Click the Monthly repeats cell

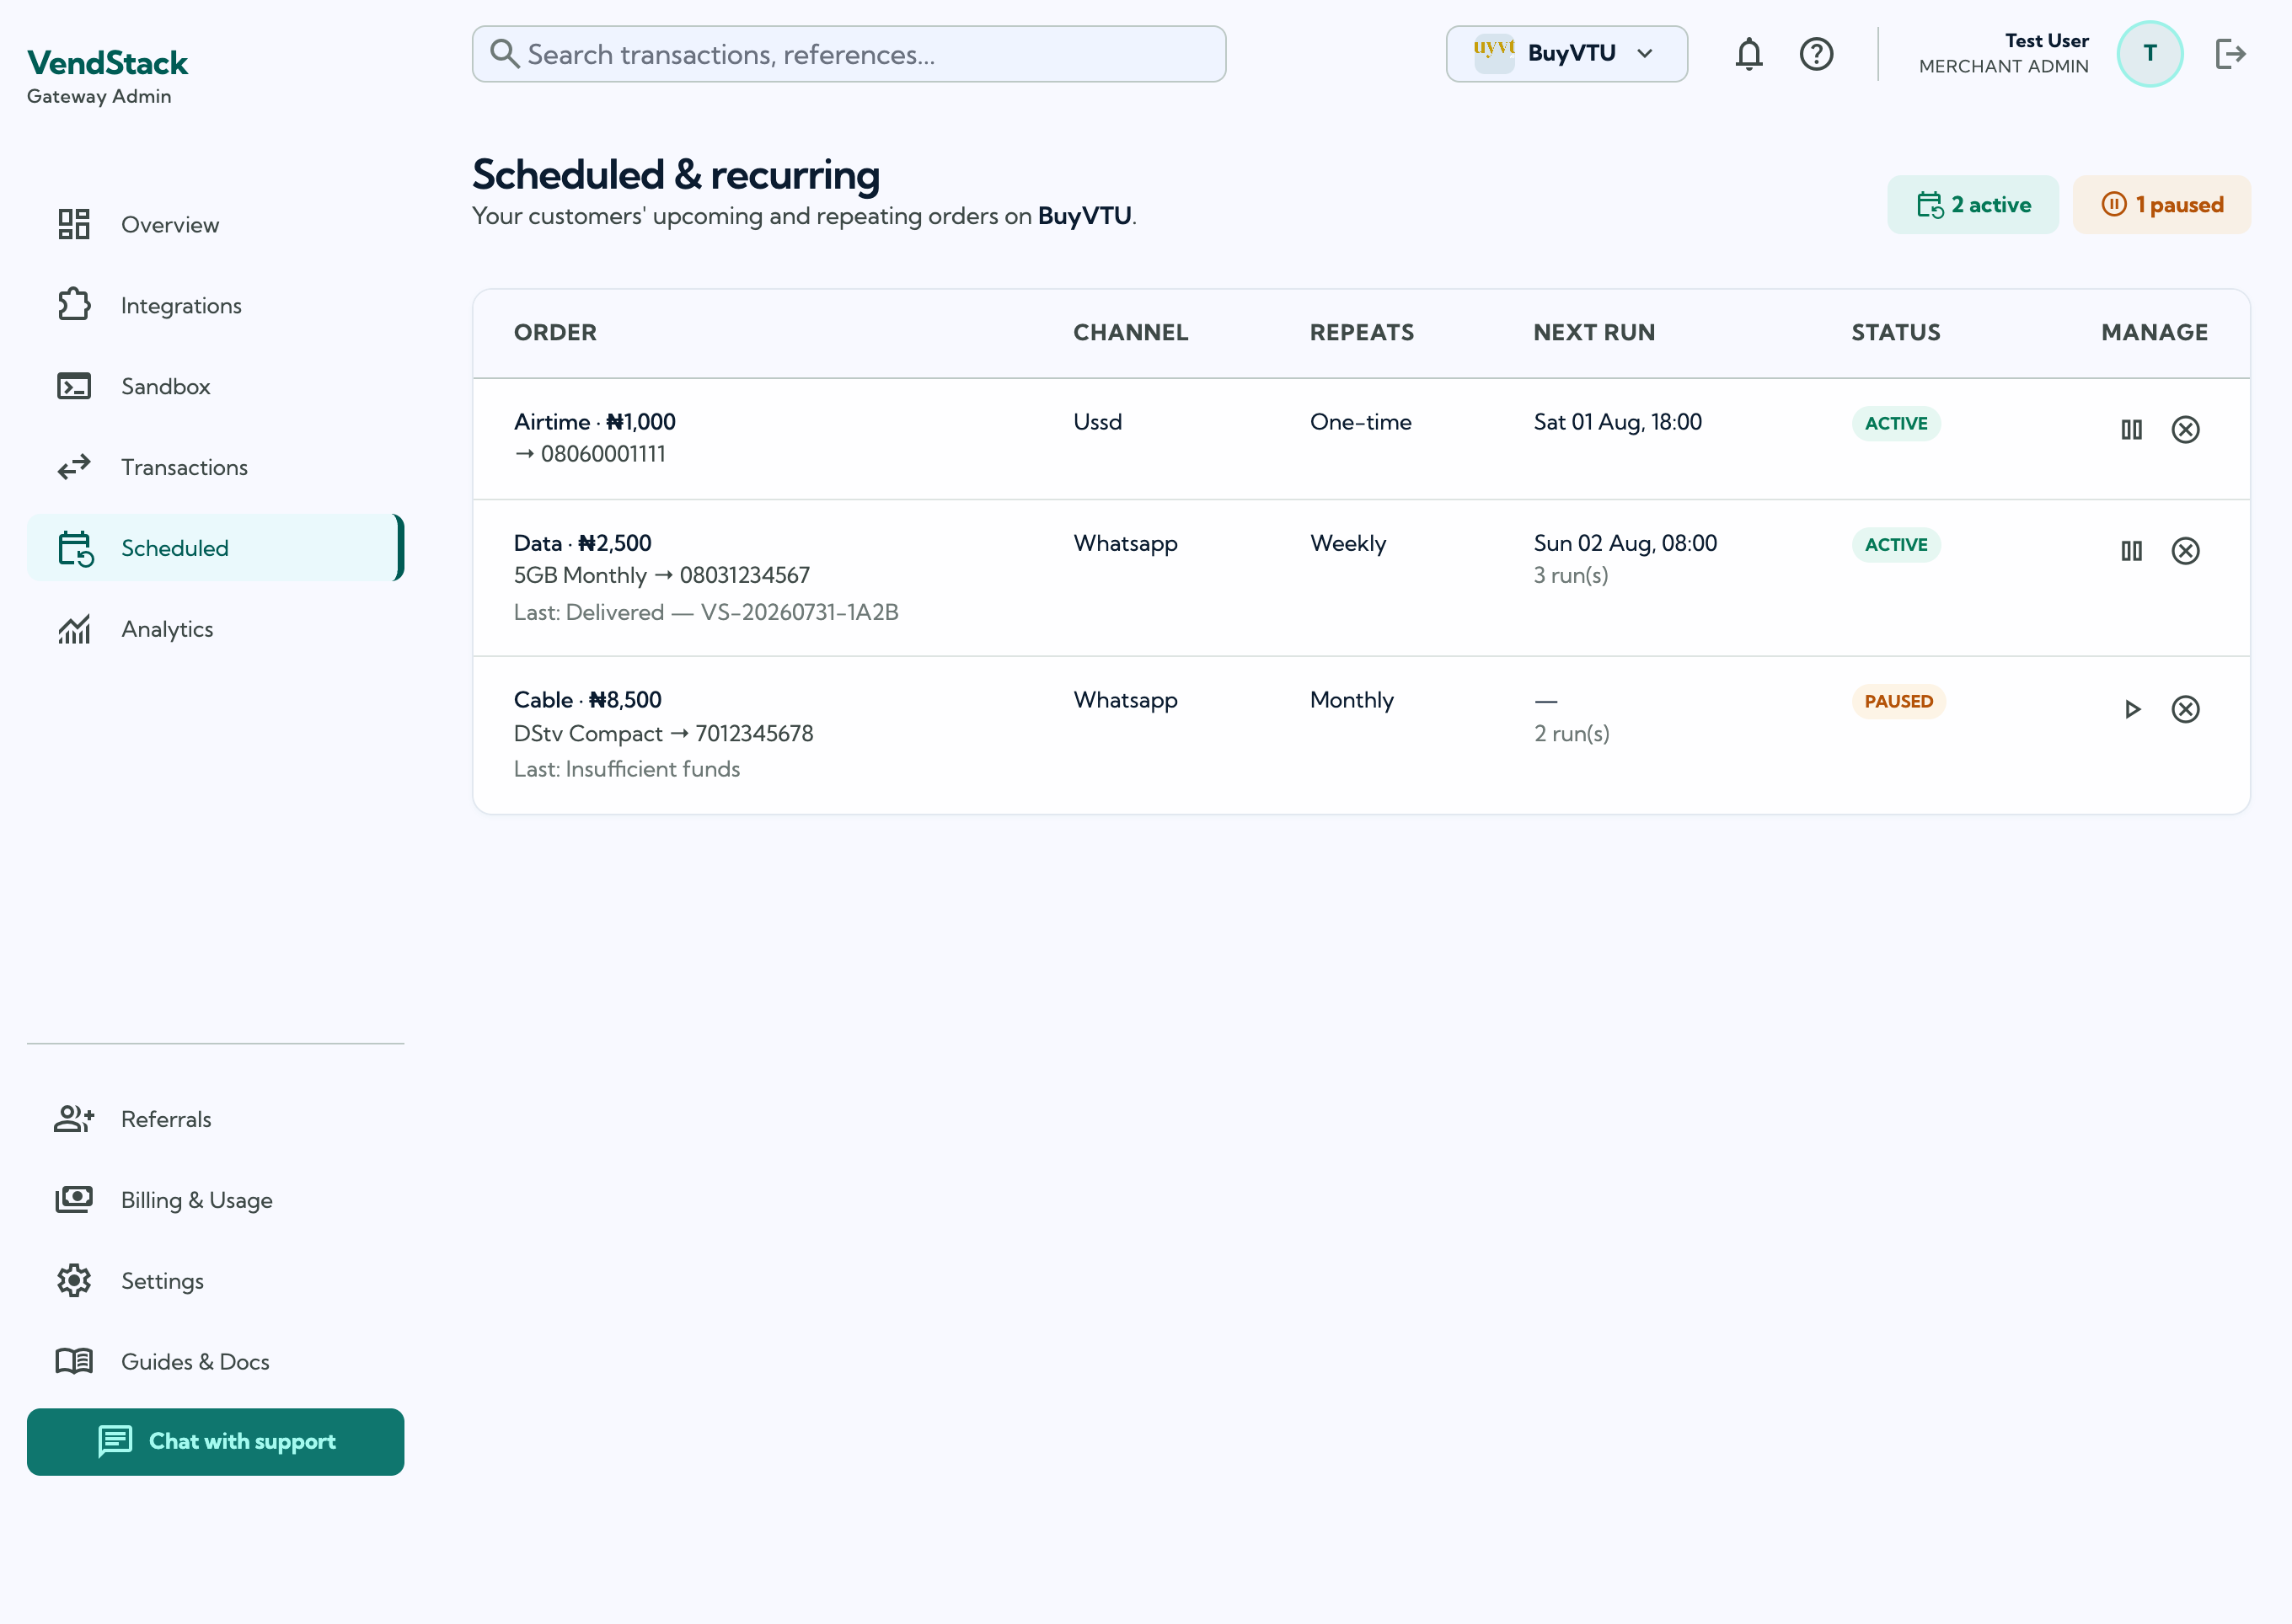[1352, 700]
